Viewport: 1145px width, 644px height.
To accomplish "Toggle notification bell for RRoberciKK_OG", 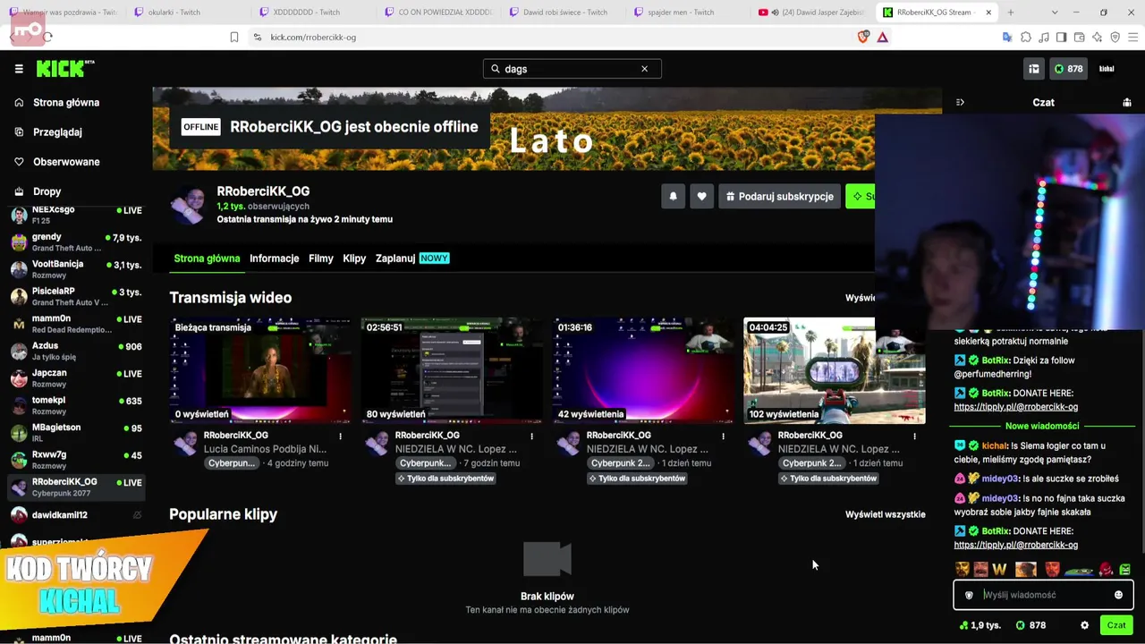I will [674, 197].
